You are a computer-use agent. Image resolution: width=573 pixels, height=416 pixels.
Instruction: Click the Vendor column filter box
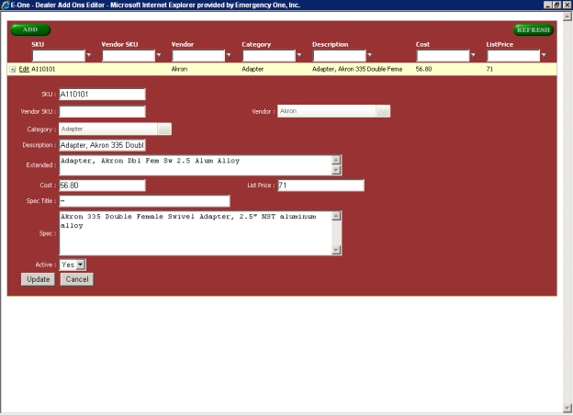198,56
